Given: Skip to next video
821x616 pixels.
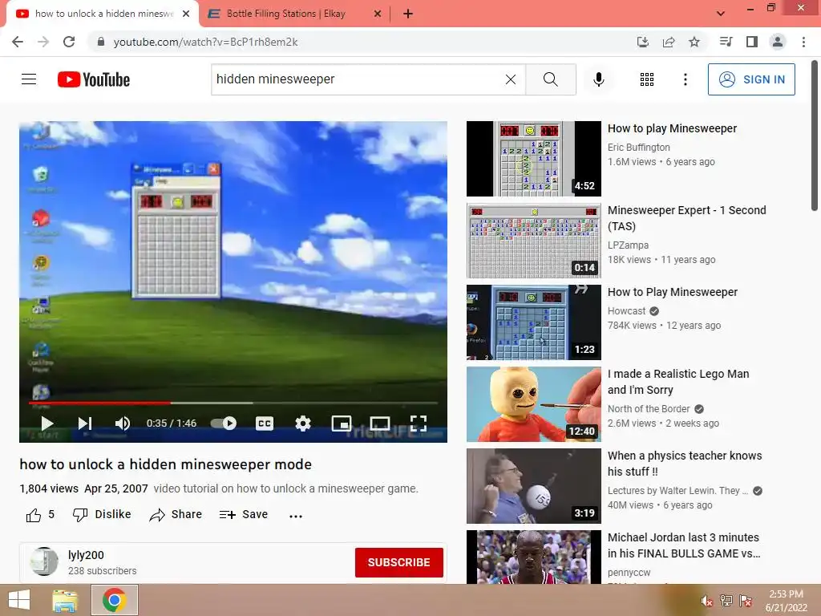Looking at the screenshot, I should (85, 423).
